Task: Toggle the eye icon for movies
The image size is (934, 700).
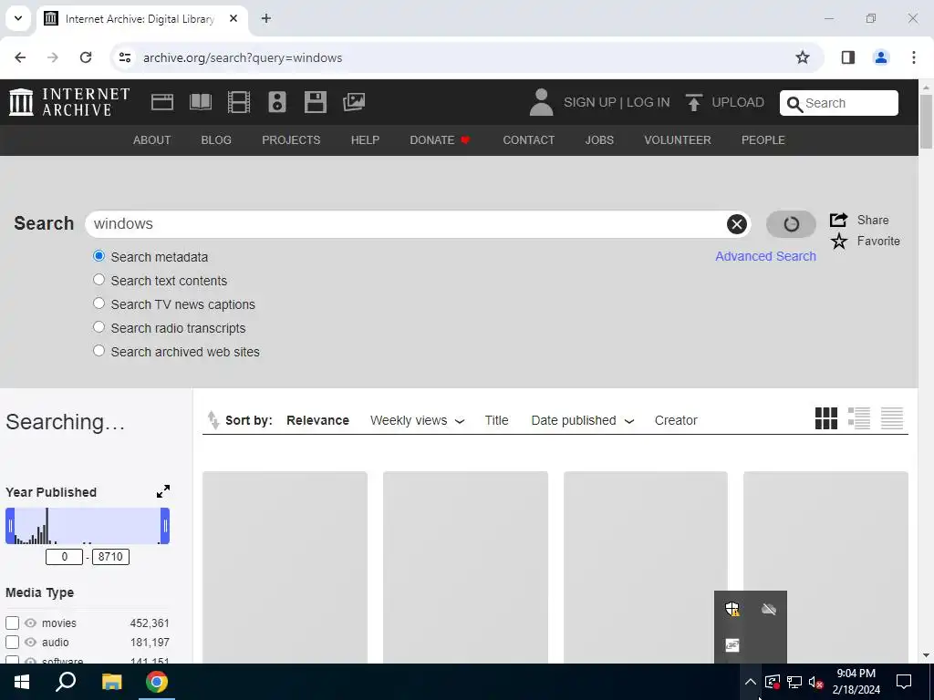Action: coord(30,623)
